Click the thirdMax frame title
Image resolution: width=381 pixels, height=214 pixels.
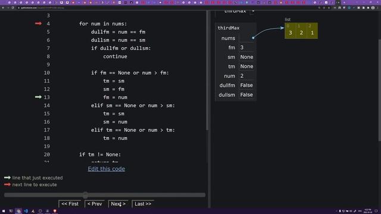(229, 28)
